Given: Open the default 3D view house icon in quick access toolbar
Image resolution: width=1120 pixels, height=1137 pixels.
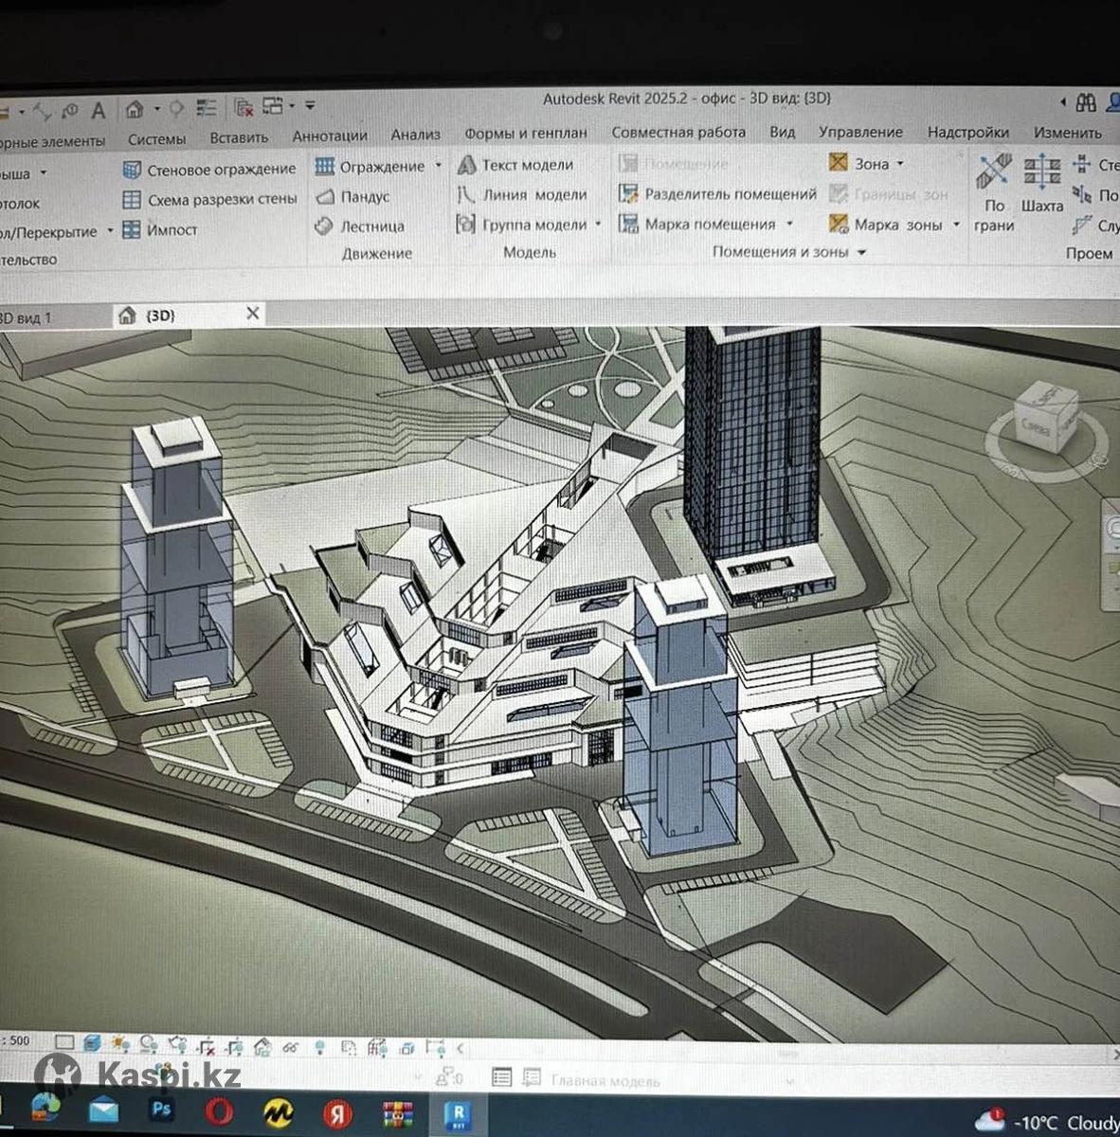Looking at the screenshot, I should coord(135,109).
